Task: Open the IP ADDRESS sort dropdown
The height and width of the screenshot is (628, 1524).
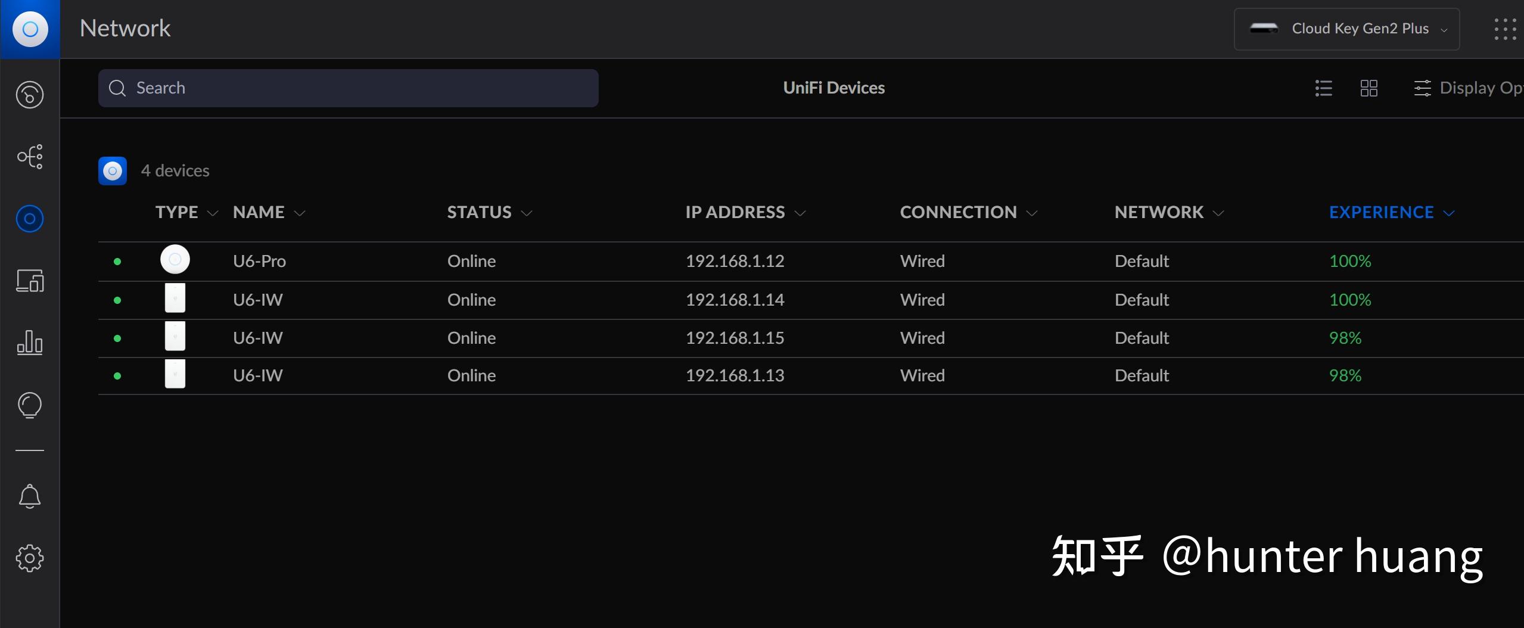Action: pyautogui.click(x=801, y=212)
